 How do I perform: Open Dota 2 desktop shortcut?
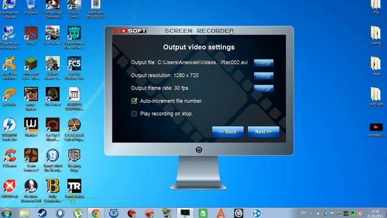pyautogui.click(x=31, y=35)
